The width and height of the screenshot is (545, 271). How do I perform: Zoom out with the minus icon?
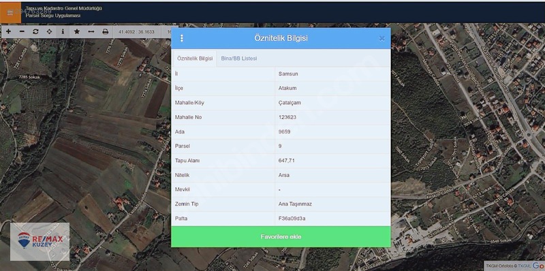(22, 31)
